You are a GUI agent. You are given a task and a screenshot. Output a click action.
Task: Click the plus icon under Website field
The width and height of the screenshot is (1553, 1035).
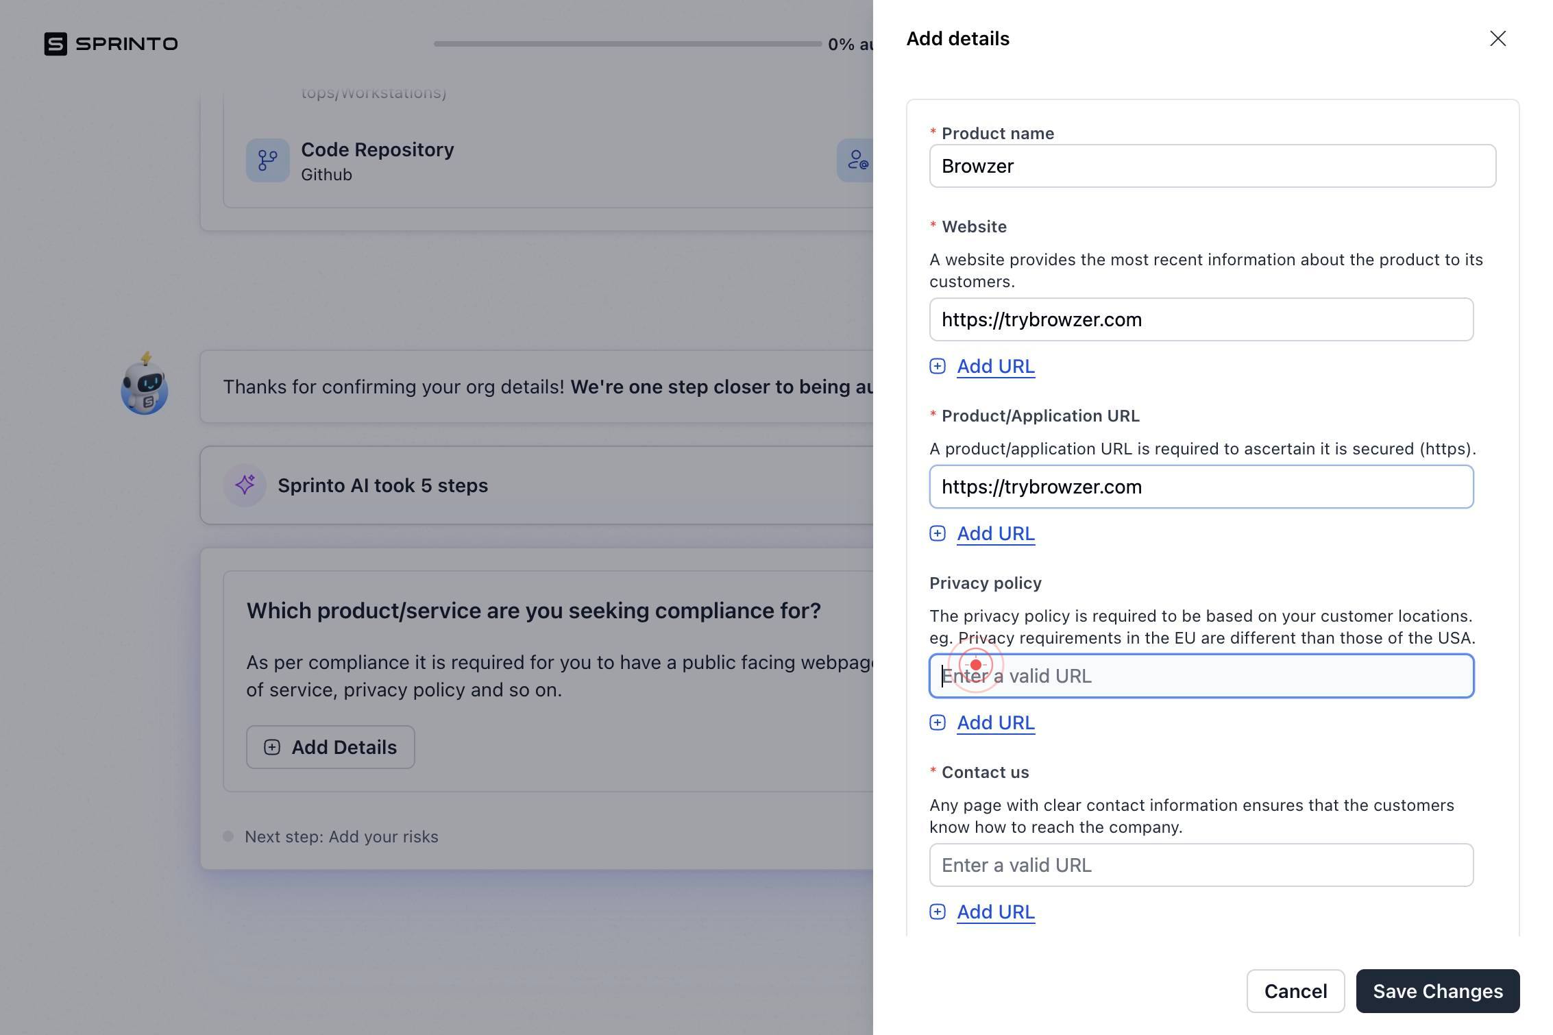click(x=937, y=366)
